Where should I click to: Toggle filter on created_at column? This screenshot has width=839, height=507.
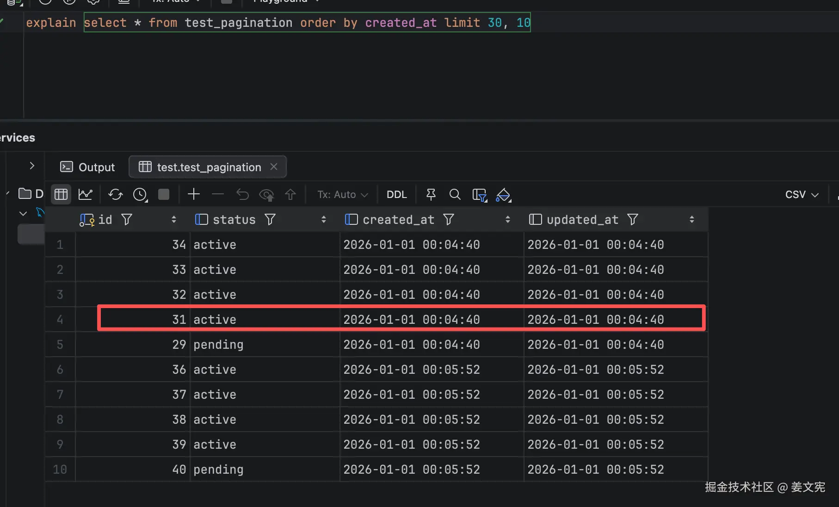[449, 219]
